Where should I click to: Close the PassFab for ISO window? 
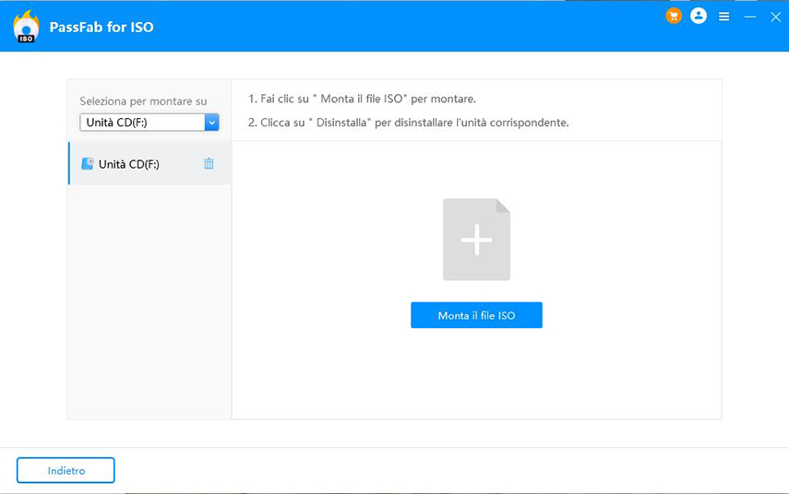775,17
